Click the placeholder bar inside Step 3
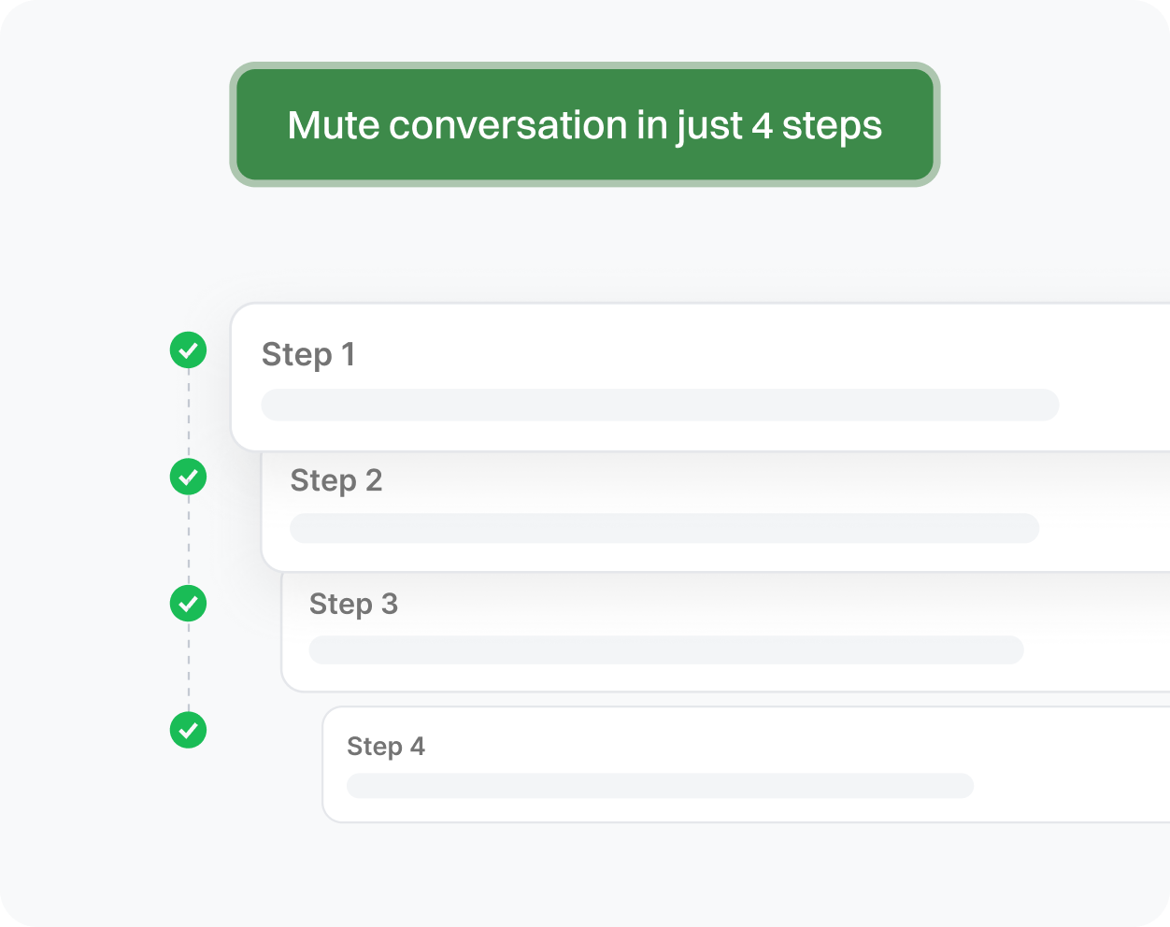 (666, 650)
